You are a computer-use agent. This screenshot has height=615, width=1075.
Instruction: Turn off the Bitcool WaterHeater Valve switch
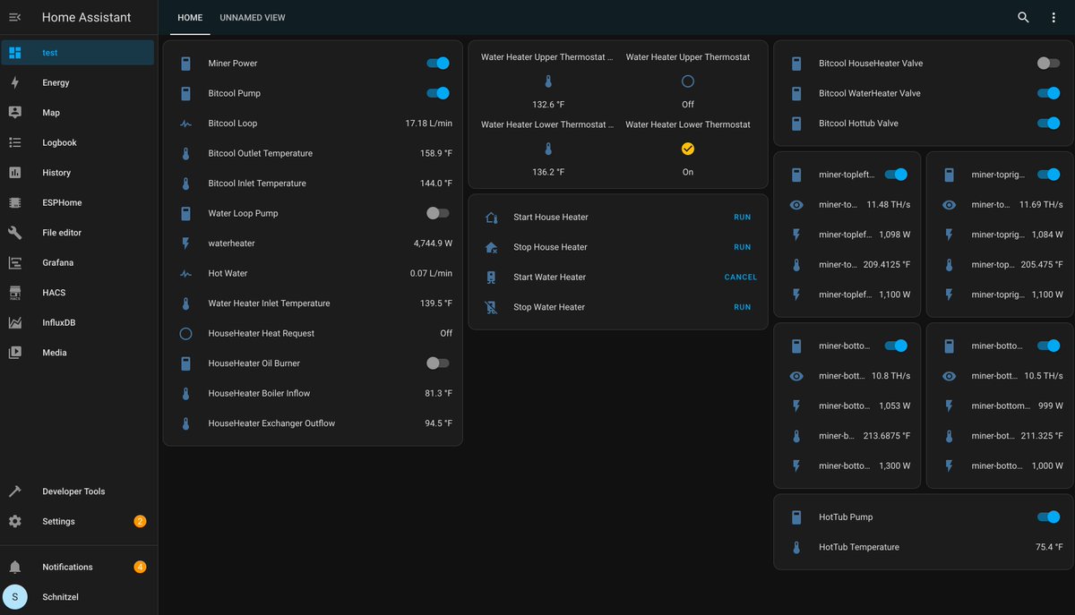1048,93
